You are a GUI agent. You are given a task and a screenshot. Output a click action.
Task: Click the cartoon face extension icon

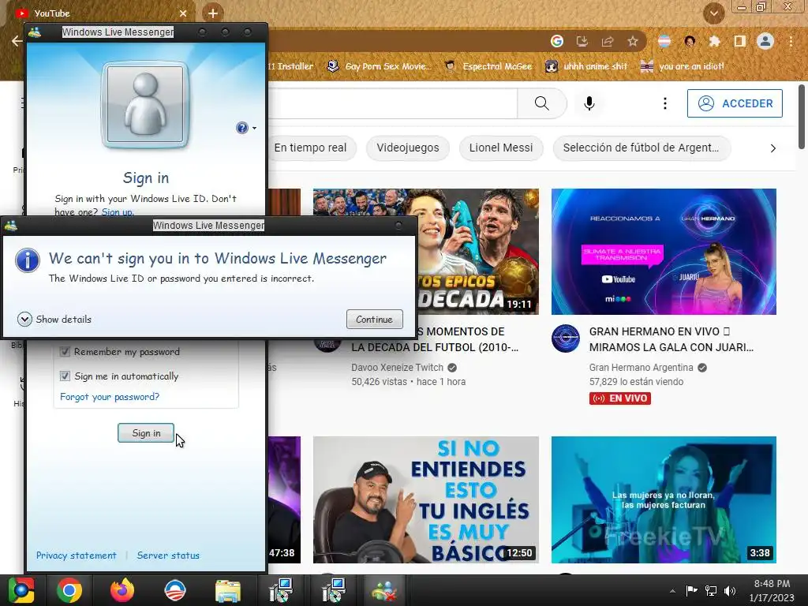(x=690, y=41)
